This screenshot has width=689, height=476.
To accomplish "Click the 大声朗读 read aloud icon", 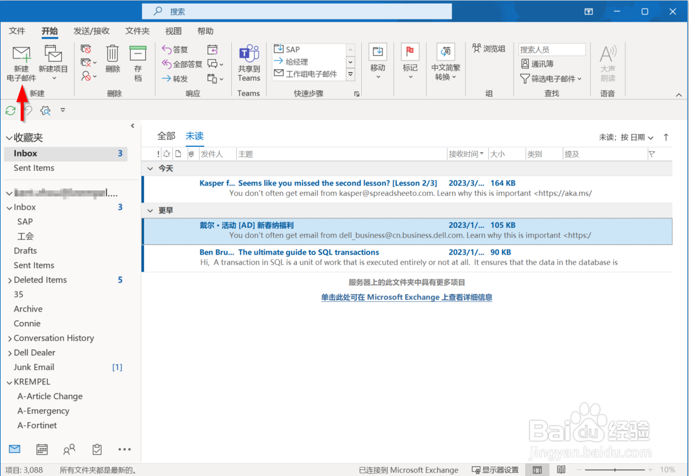I will click(x=608, y=64).
